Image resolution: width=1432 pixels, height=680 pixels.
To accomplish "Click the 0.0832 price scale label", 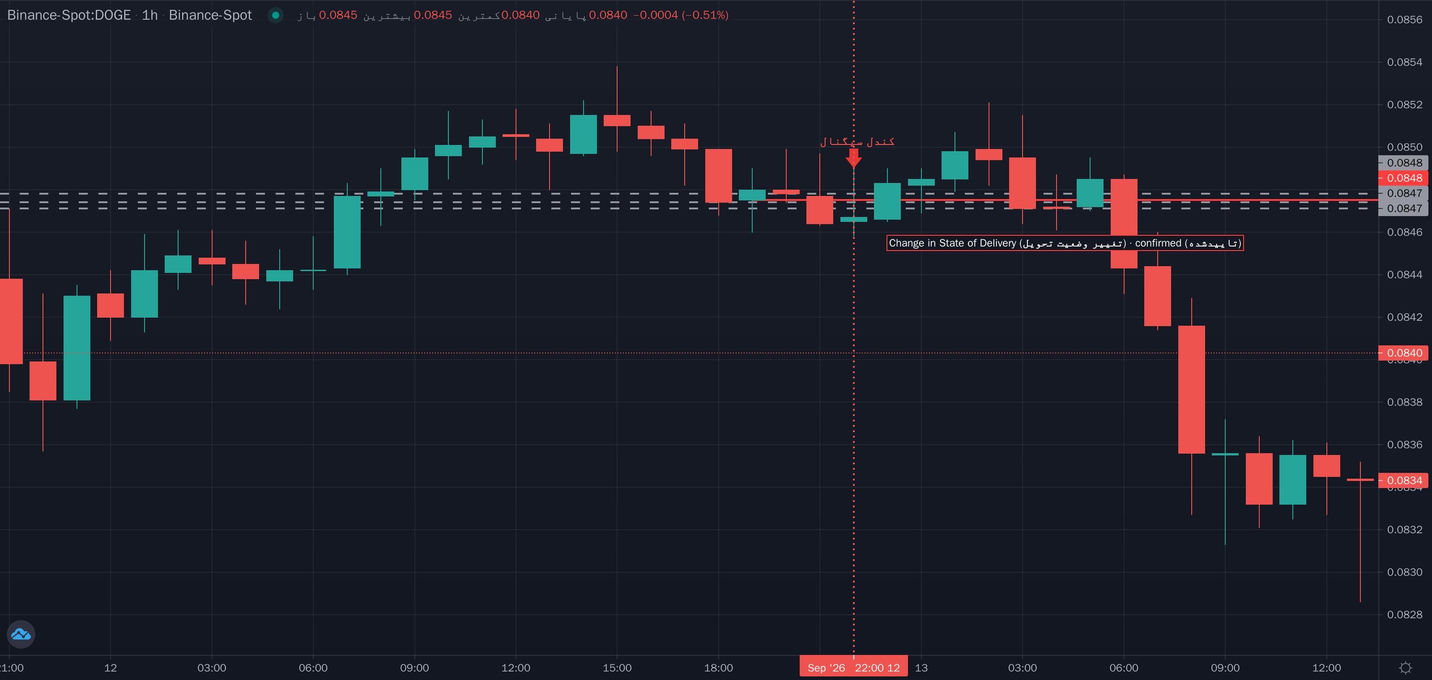I will [x=1405, y=529].
